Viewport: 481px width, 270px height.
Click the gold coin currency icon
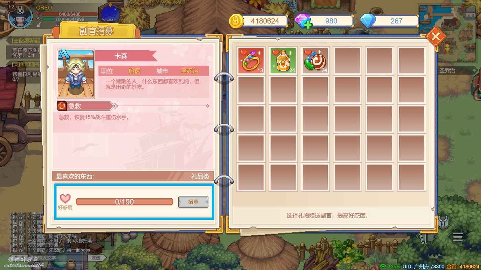tap(236, 21)
